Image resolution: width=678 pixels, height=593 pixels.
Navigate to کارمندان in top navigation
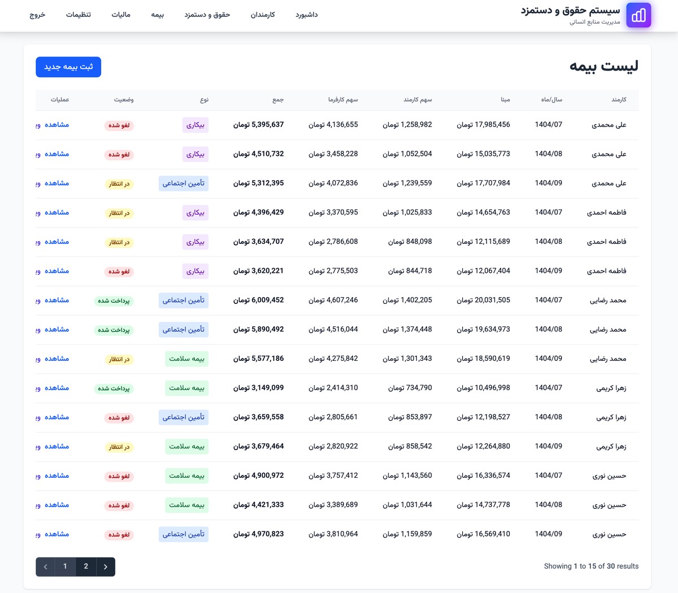(x=263, y=15)
